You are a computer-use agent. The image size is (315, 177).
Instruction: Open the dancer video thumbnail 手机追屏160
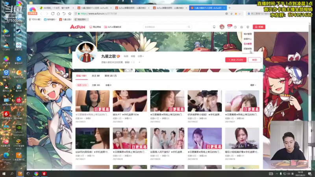130,101
